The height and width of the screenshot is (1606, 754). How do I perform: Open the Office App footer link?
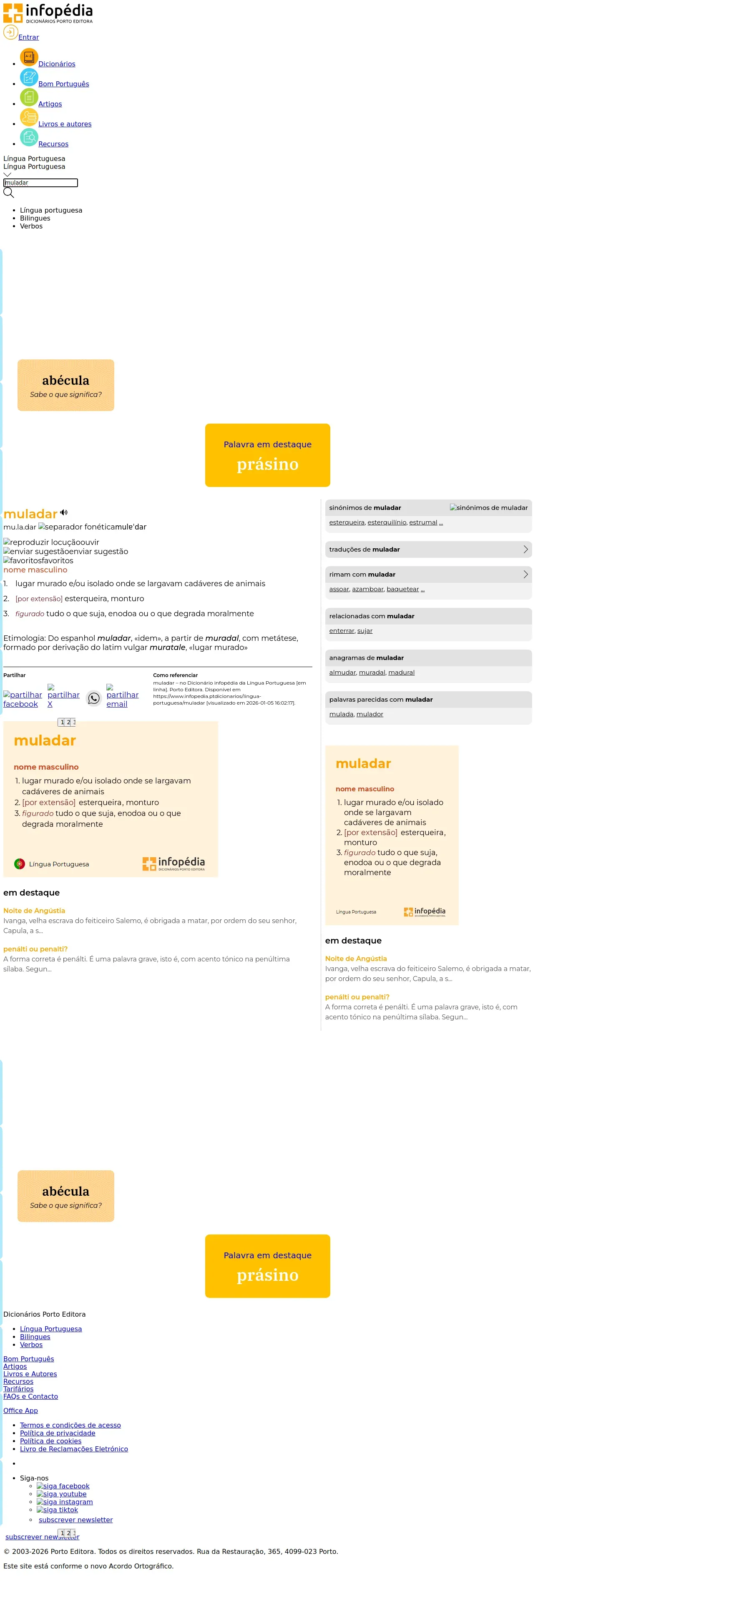[x=20, y=1411]
